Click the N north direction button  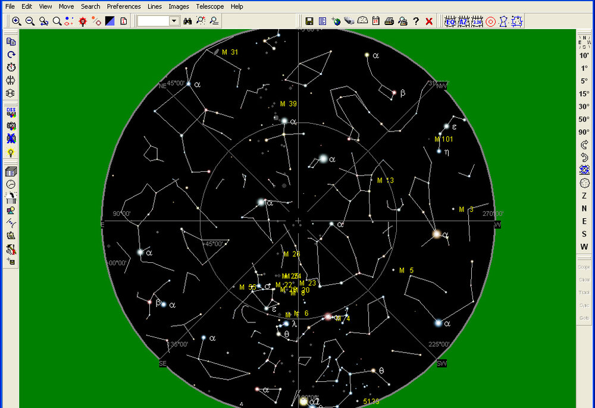584,208
